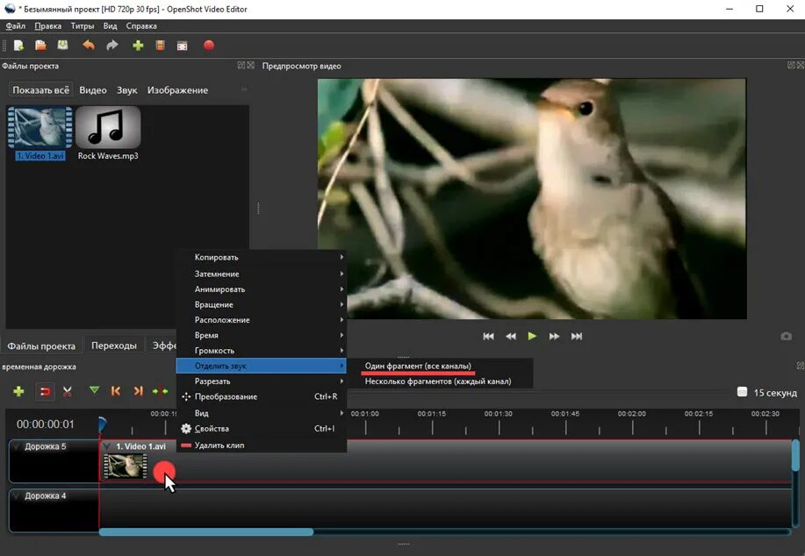Viewport: 805px width, 556px height.
Task: Undock the Предпросмотр видео panel
Action: (791, 65)
